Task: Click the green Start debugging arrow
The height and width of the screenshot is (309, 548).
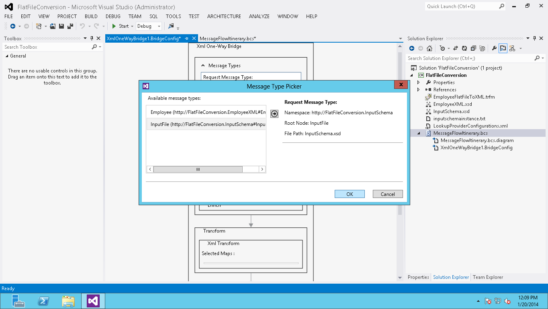Action: 114,26
